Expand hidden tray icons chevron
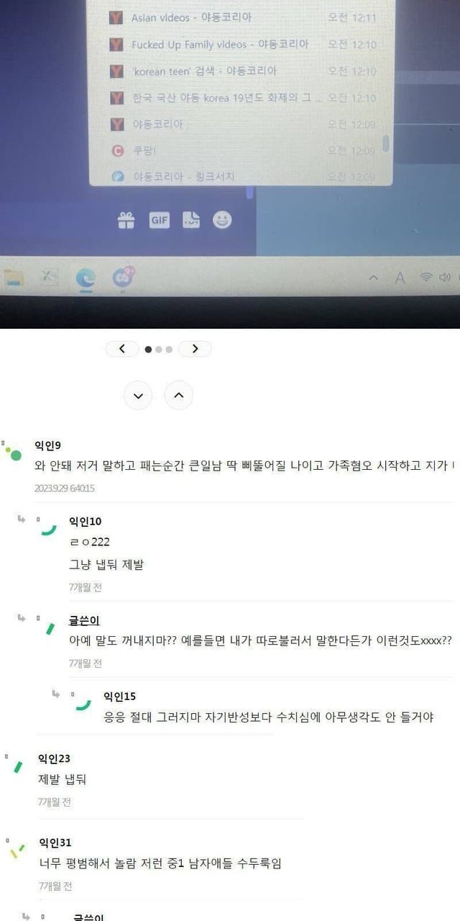The height and width of the screenshot is (921, 460). point(373,278)
